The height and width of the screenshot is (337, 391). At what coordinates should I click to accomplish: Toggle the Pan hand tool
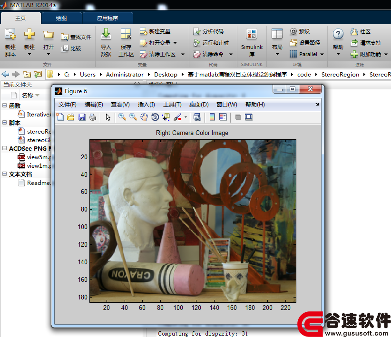coord(144,117)
